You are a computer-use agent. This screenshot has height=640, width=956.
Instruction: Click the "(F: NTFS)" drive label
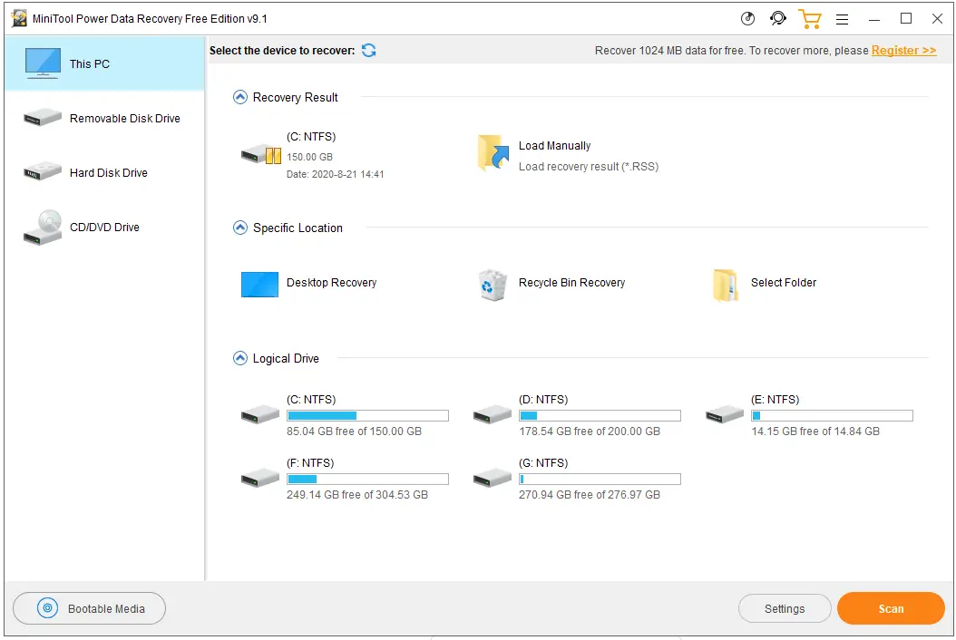pos(310,462)
